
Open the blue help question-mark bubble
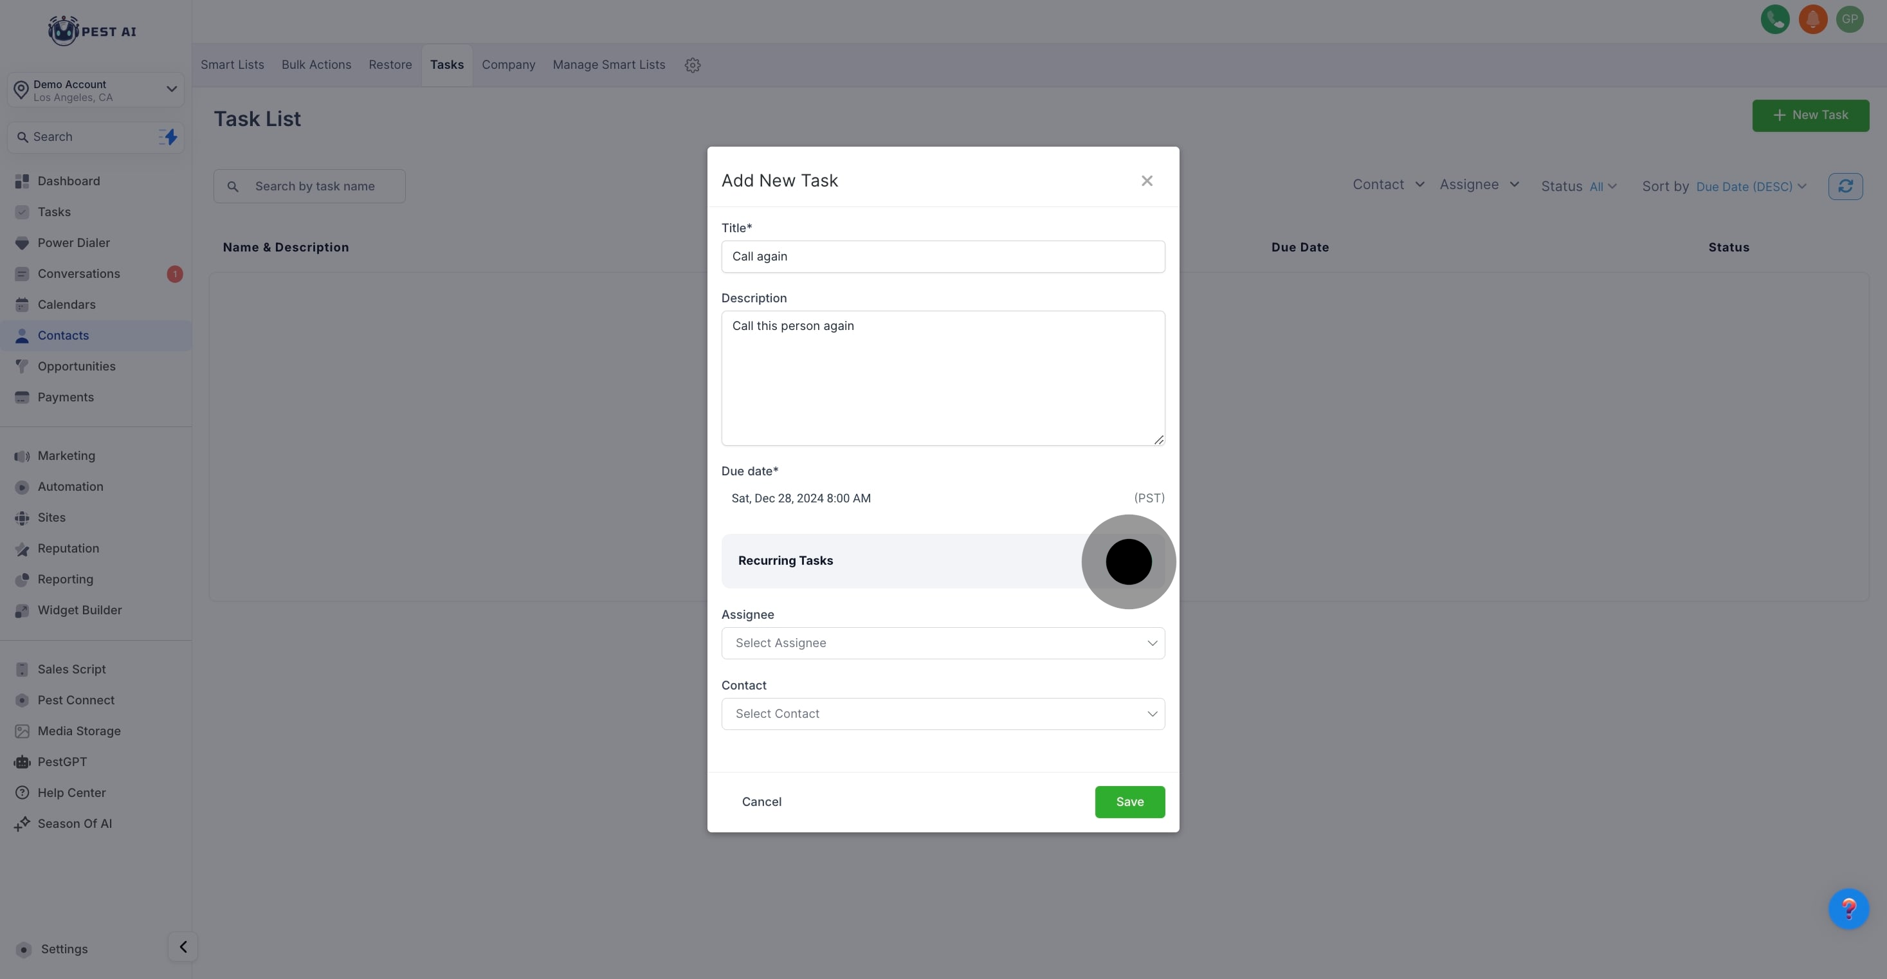coord(1848,909)
